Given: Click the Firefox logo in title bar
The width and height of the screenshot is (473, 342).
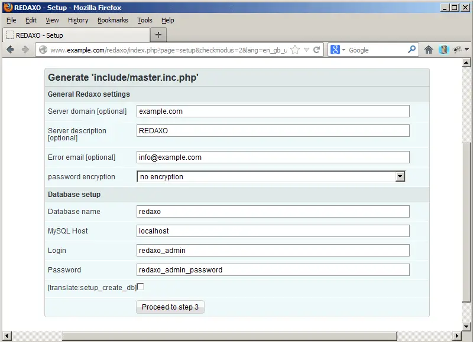Looking at the screenshot, I should (8, 8).
